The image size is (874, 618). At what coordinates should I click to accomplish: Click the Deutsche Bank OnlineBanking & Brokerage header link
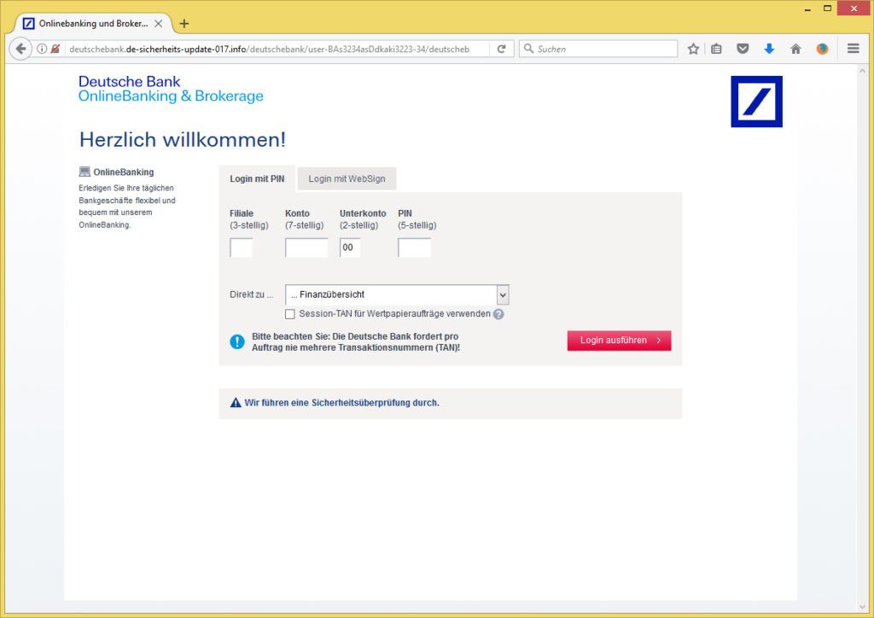(x=171, y=89)
